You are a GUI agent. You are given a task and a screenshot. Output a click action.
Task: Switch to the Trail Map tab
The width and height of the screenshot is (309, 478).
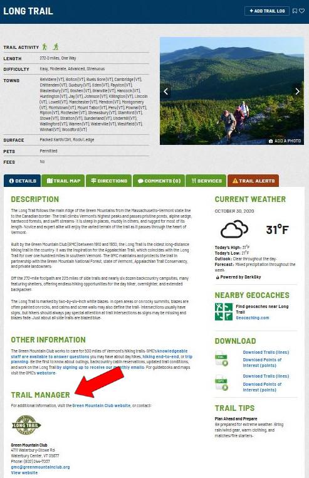pyautogui.click(x=63, y=181)
